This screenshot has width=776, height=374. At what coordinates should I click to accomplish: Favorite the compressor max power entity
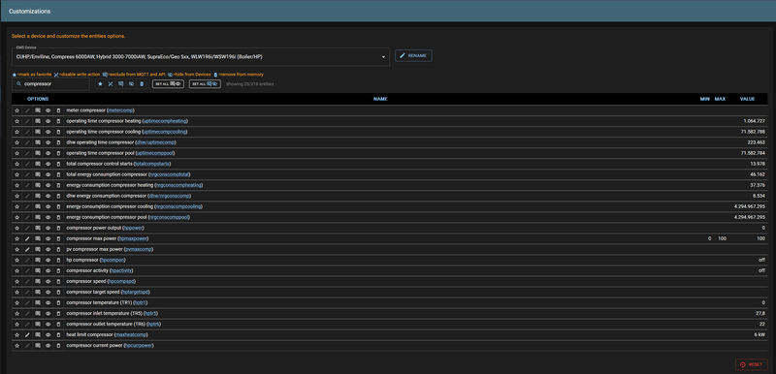click(x=16, y=238)
